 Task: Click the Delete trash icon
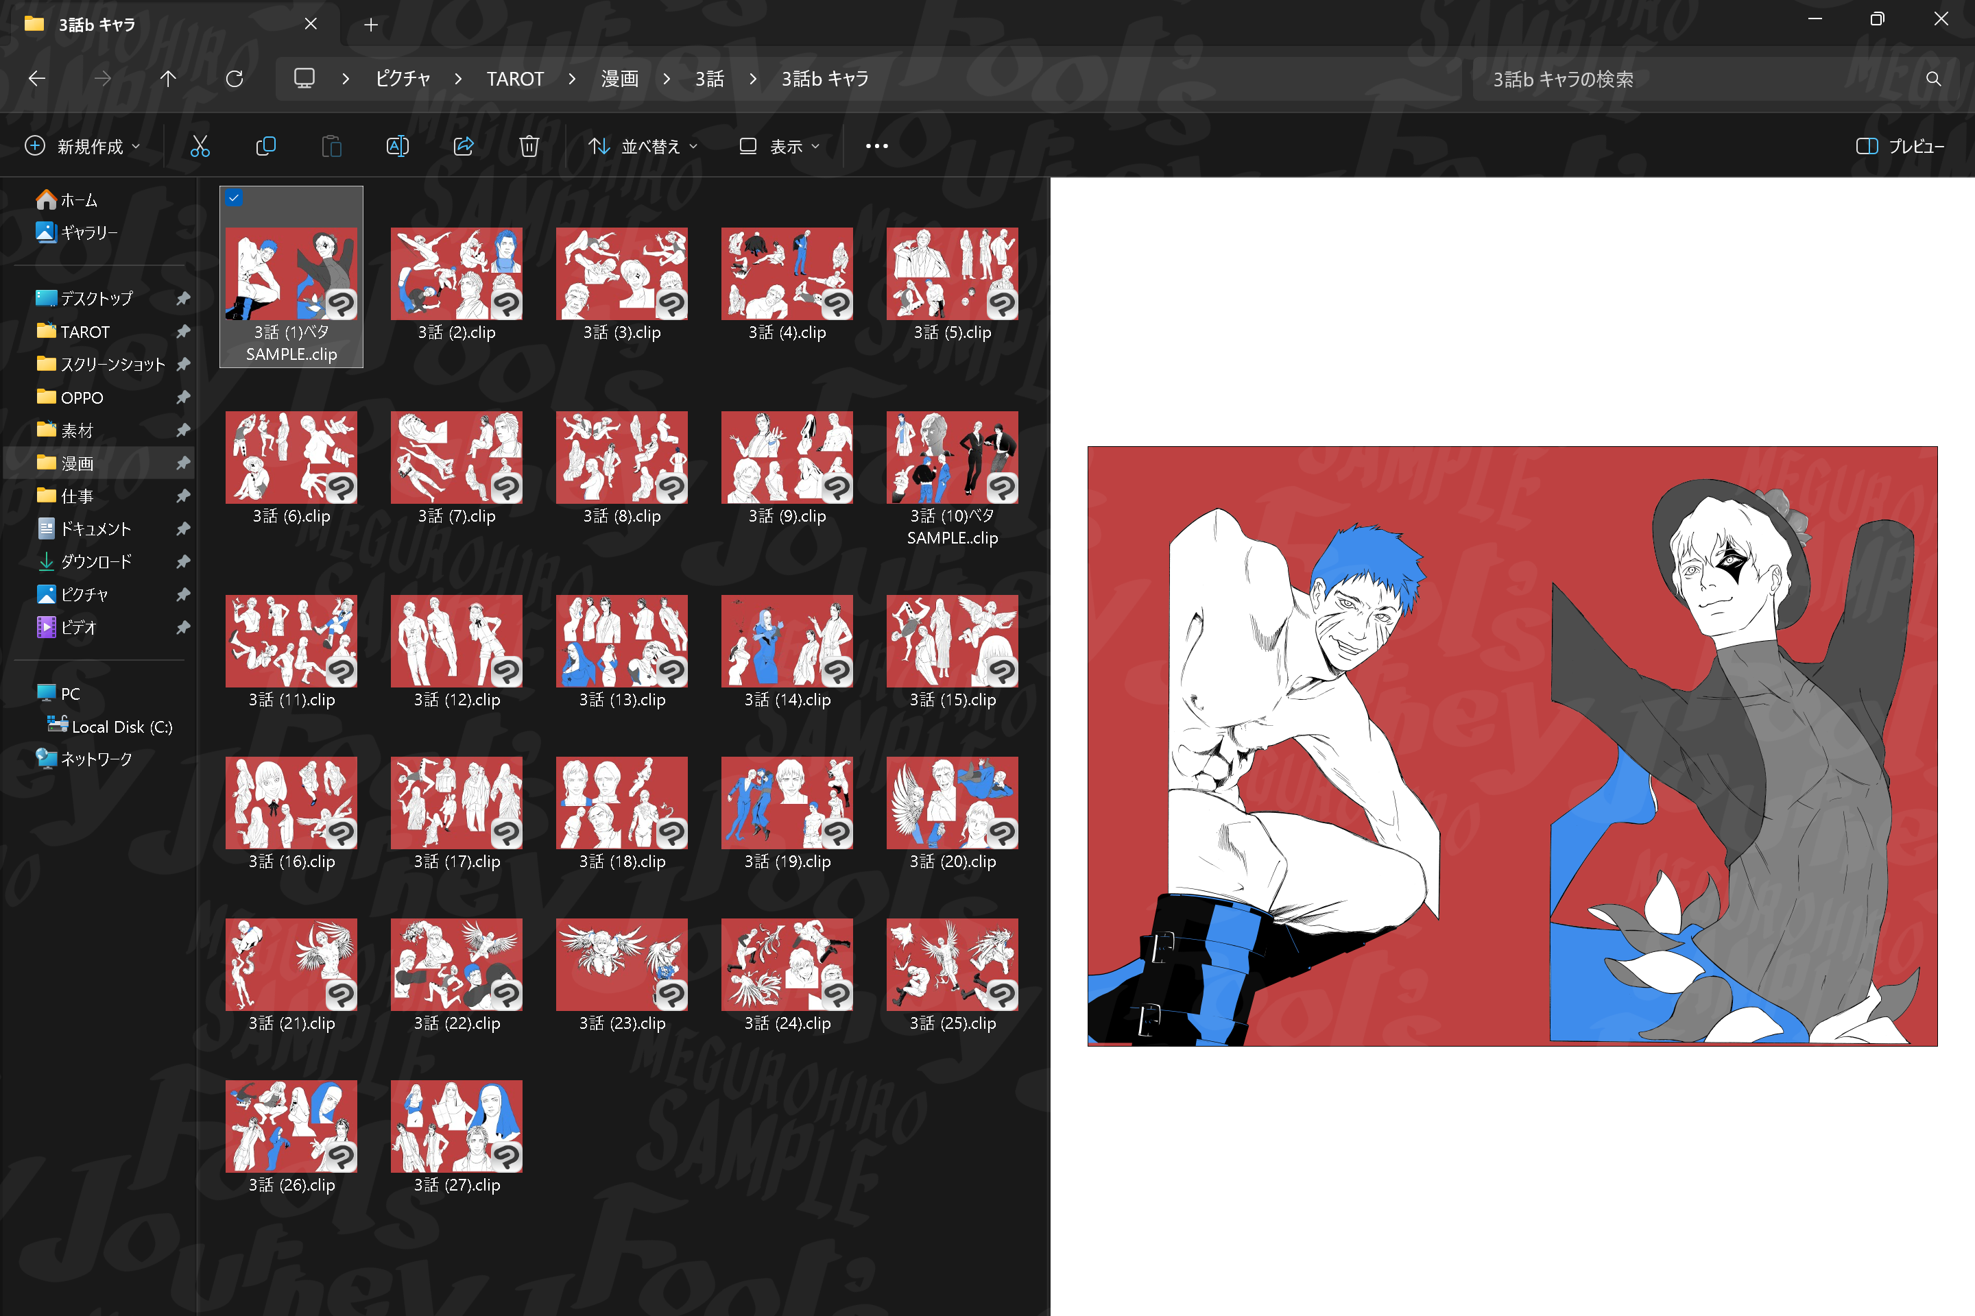[x=529, y=146]
